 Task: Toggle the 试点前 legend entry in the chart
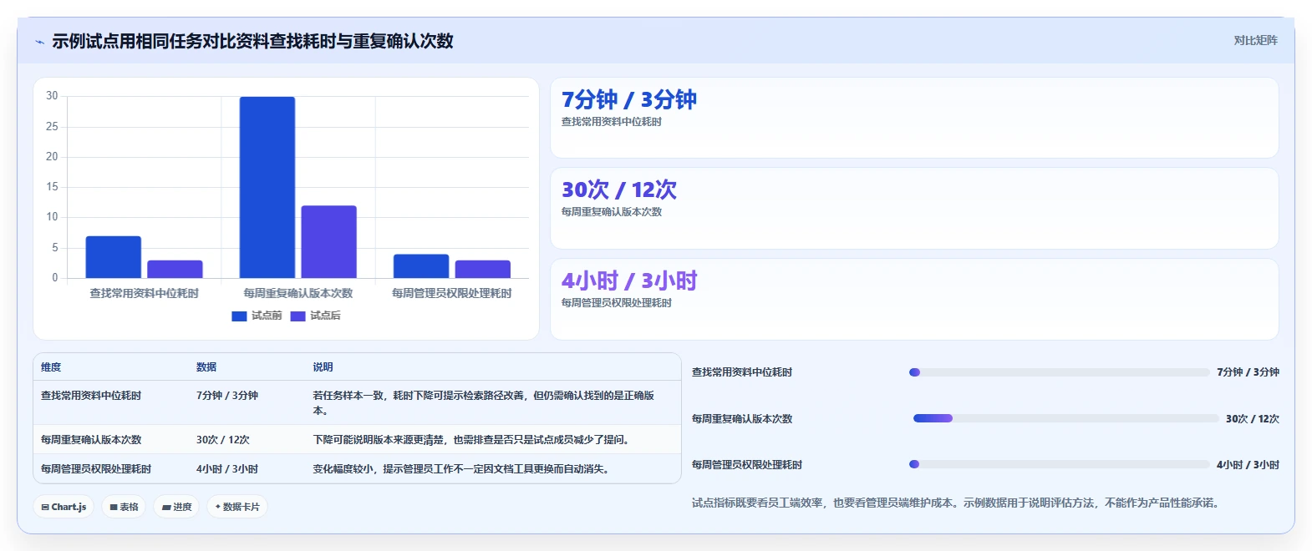click(257, 316)
